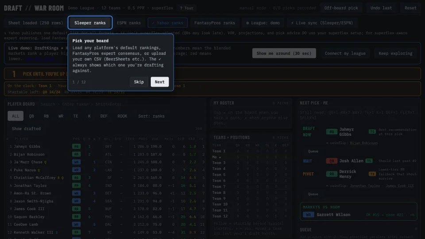
Task: Click the RB badge next to Draft Now Jahmyr Gibbs
Action: coord(332,132)
